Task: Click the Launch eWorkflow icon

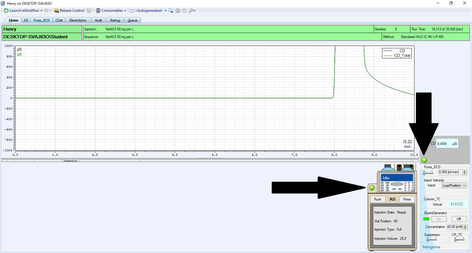Action: pyautogui.click(x=6, y=11)
